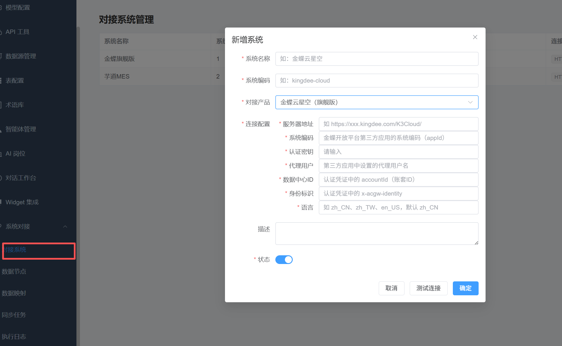Click the 数据中心ID input field
562x346 pixels.
398,180
